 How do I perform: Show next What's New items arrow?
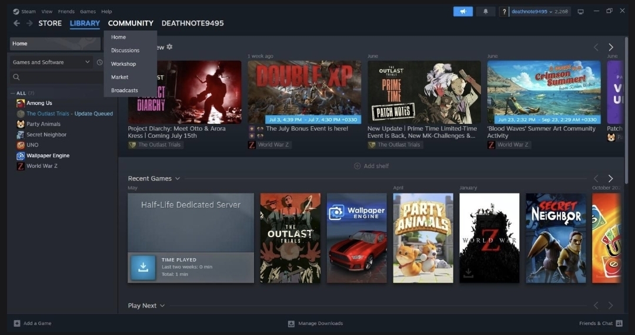611,48
